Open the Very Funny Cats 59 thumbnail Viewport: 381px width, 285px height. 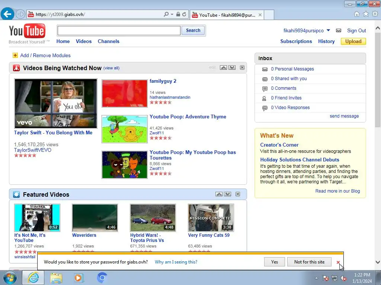211,218
